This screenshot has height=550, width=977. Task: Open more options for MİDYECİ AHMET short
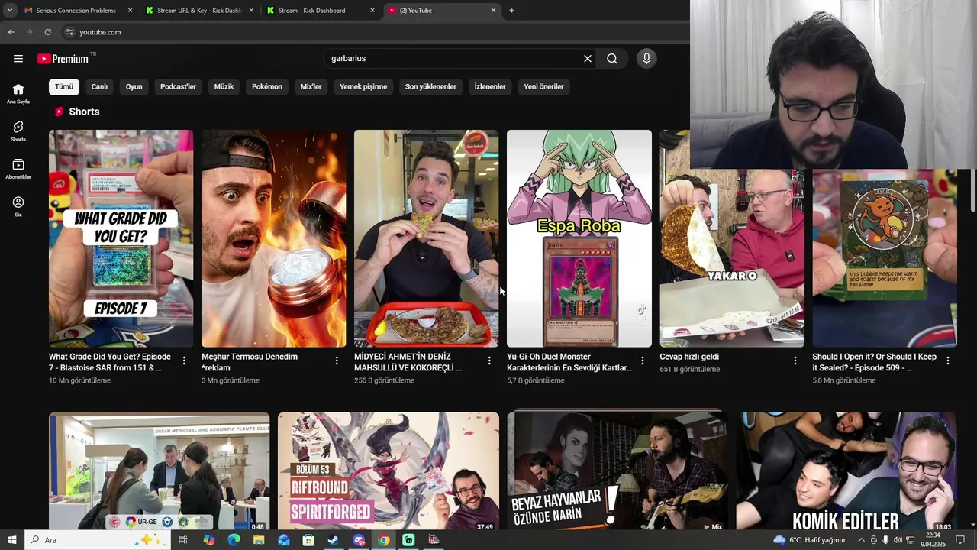(x=489, y=361)
